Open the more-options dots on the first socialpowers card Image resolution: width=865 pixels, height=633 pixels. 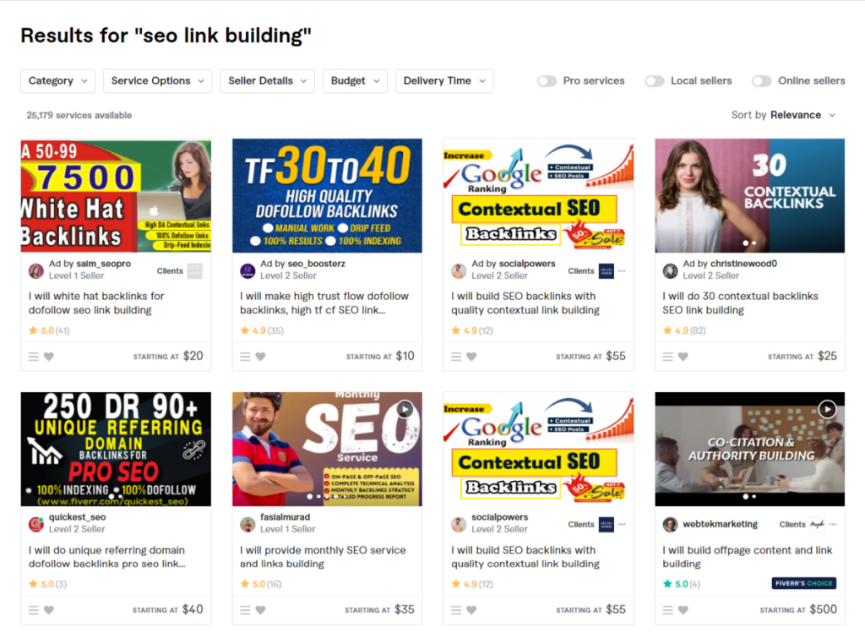(x=622, y=271)
